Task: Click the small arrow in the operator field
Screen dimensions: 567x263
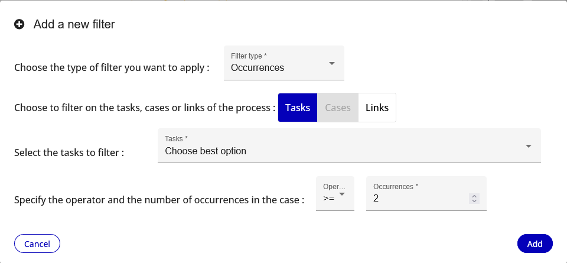Action: click(x=342, y=194)
